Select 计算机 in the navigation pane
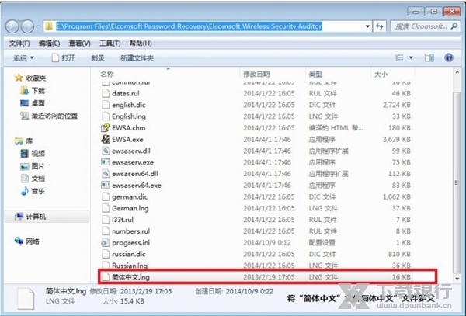 (x=36, y=216)
